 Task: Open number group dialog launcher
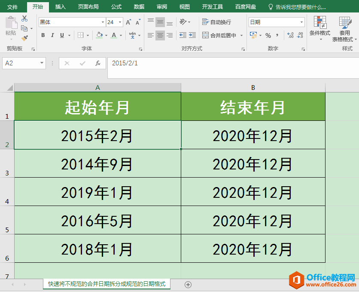(303, 49)
